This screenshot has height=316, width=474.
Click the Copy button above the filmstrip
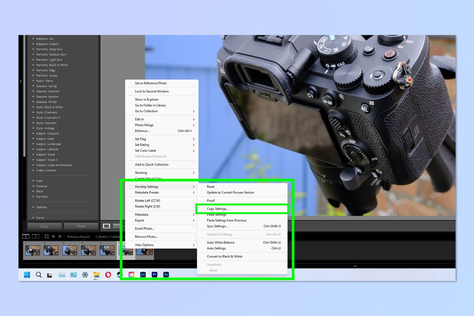pyautogui.click(x=45, y=226)
